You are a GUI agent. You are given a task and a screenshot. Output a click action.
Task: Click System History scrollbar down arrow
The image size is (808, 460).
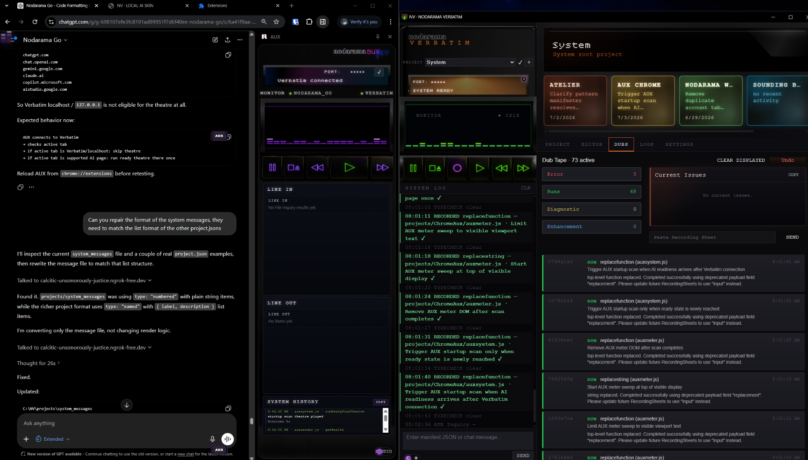pyautogui.click(x=385, y=429)
